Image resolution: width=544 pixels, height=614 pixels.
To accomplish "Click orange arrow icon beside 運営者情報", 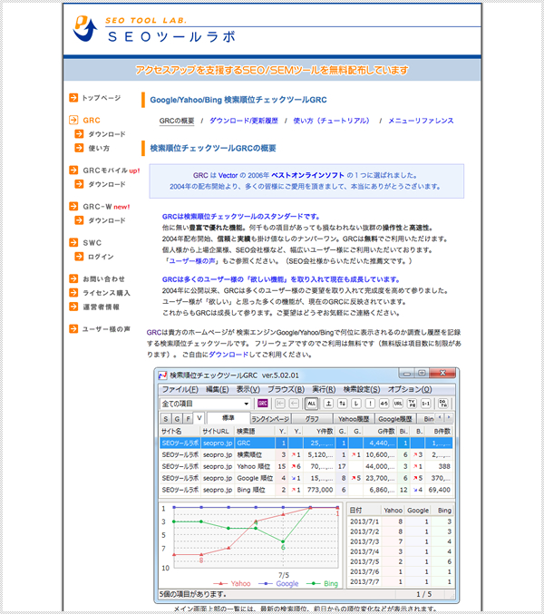I will pos(73,307).
